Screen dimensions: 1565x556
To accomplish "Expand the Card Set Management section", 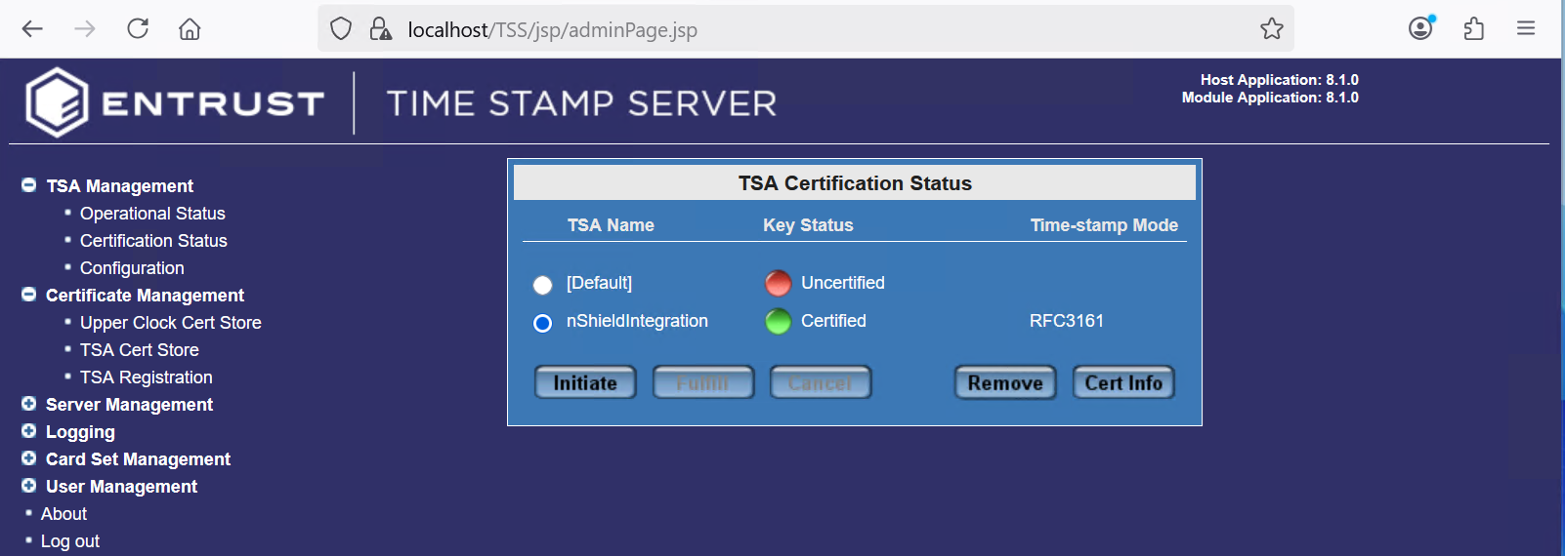I will coord(29,458).
